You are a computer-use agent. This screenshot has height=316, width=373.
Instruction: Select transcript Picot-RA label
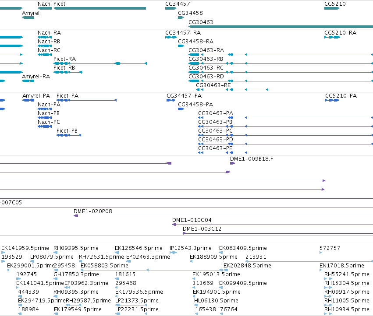tap(64, 59)
